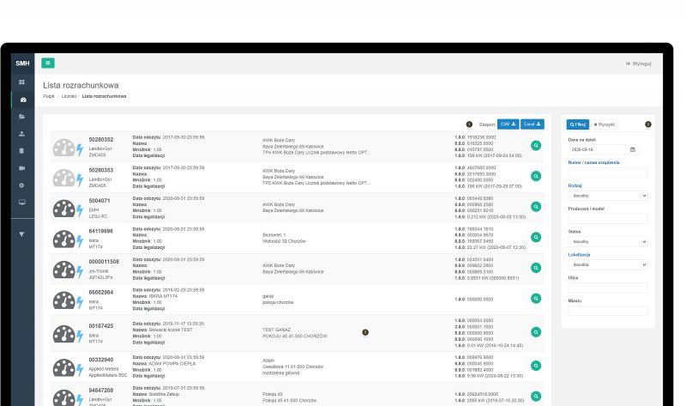The height and width of the screenshot is (406, 686).
Task: Open the settings gear icon in sidebar
Action: click(x=22, y=185)
